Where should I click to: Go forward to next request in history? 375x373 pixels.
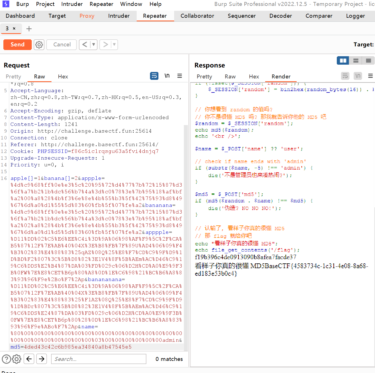[x=105, y=44]
